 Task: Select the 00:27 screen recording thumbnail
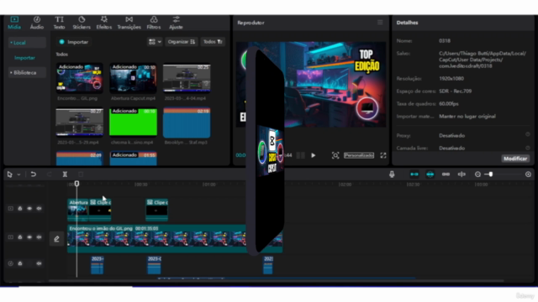coord(79,122)
